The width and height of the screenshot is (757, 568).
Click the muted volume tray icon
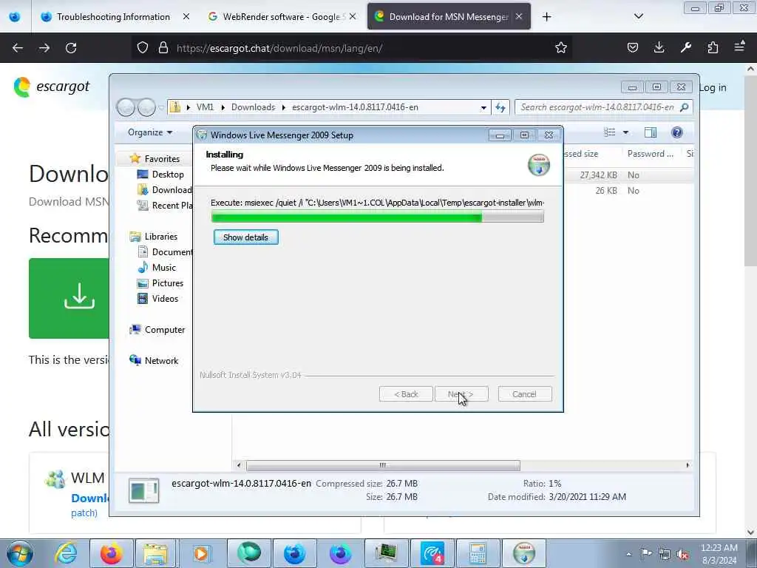pos(682,554)
